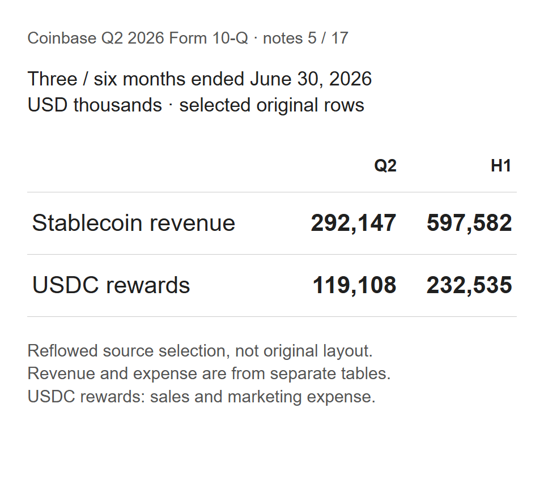Viewport: 544px width, 498px height.
Task: Click 'notes 5 / 17' in the header
Action: 305,38
